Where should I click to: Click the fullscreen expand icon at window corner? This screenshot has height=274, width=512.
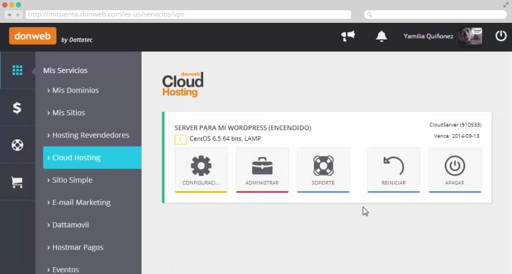point(506,5)
